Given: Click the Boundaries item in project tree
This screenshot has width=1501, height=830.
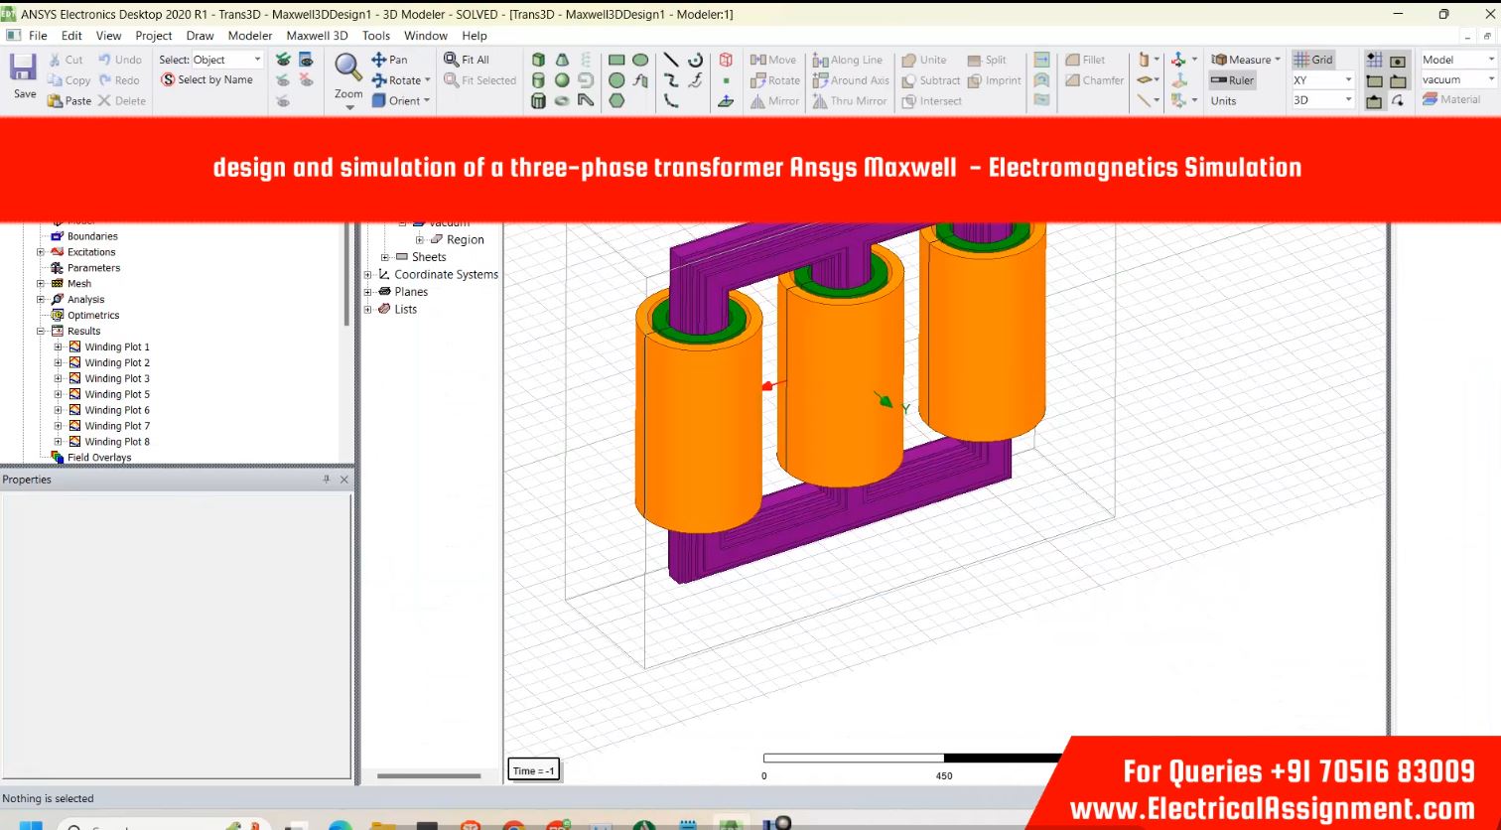Looking at the screenshot, I should [92, 236].
